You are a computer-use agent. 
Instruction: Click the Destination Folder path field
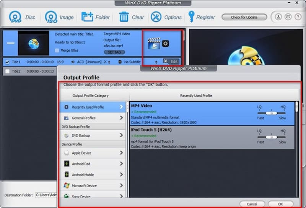[x=46, y=195]
